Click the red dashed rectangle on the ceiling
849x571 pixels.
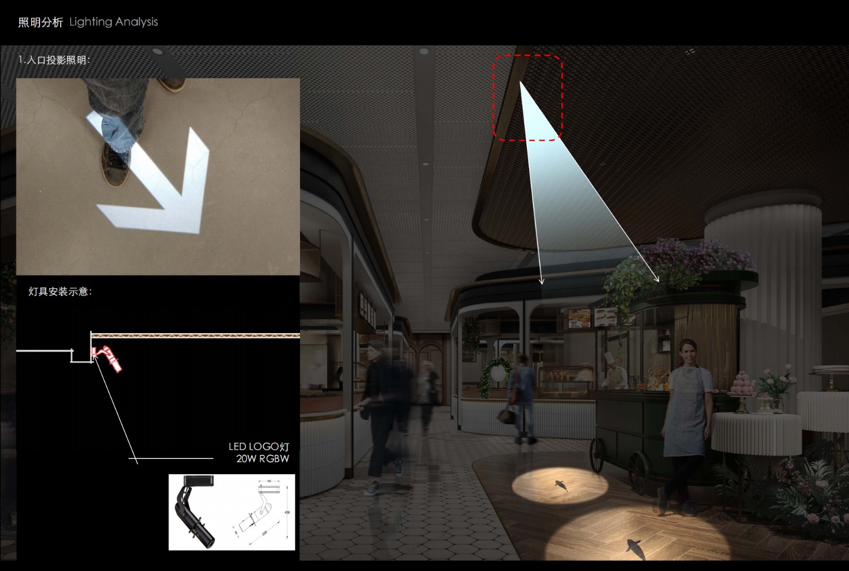[x=527, y=97]
